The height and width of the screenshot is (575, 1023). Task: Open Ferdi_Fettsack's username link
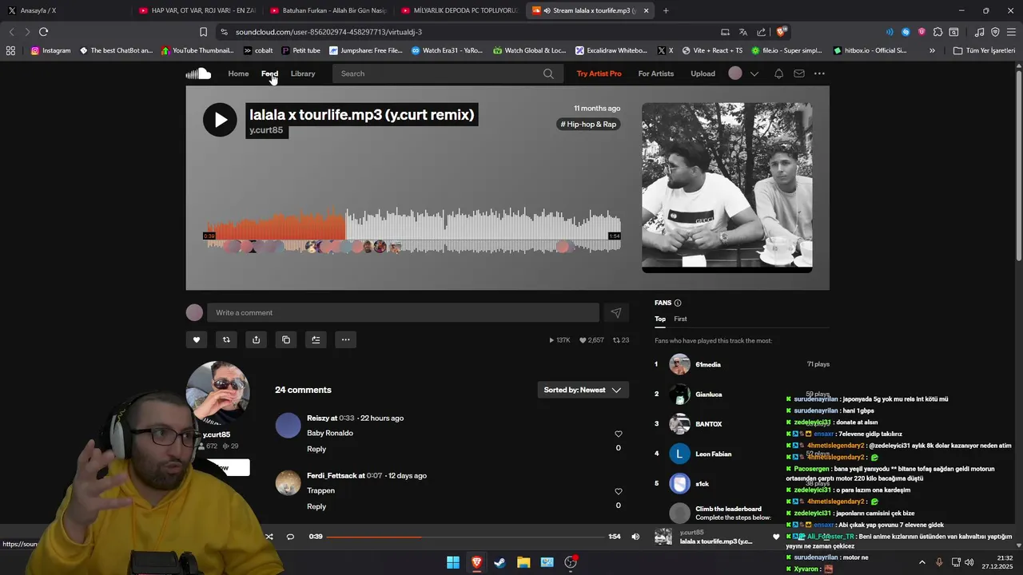click(332, 475)
